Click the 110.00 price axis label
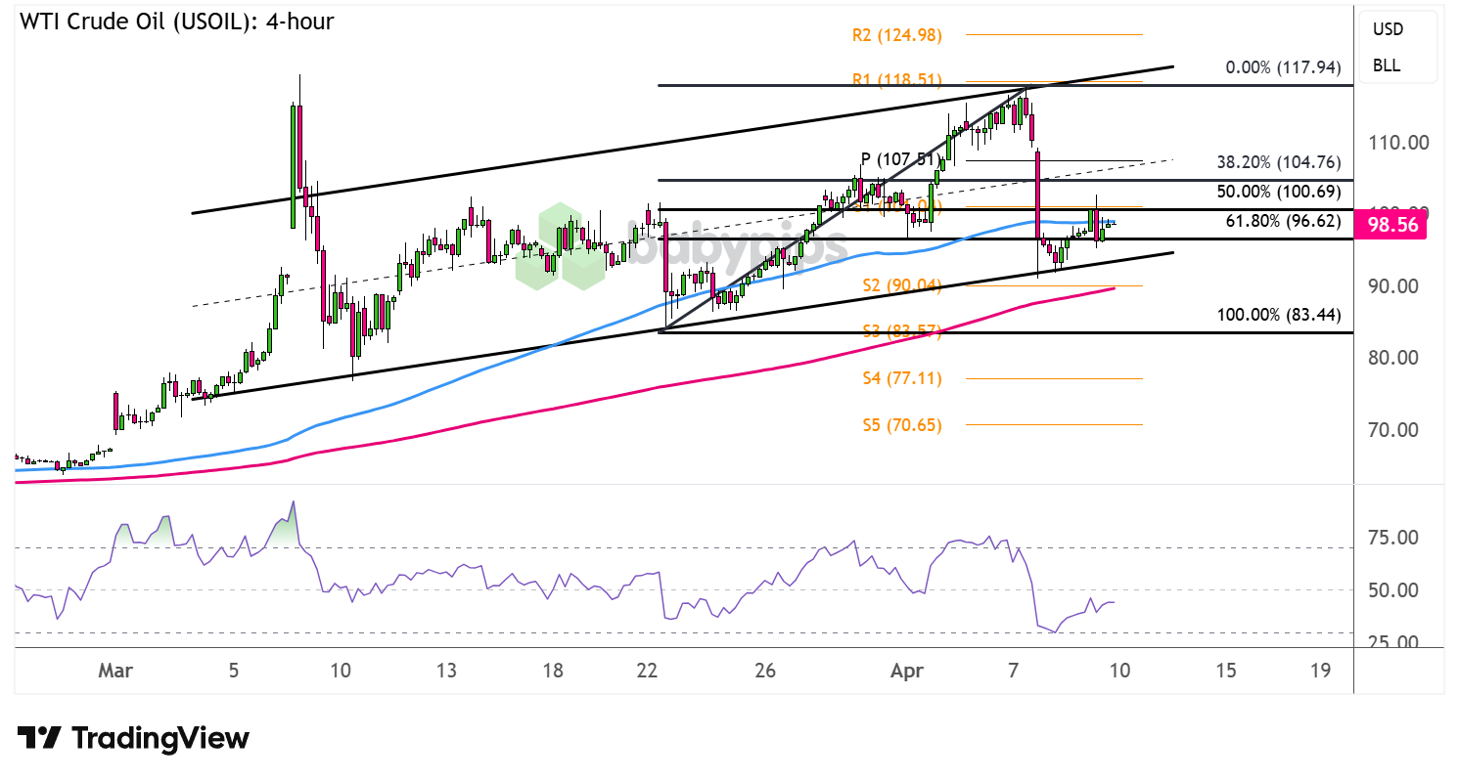1459x782 pixels. (x=1396, y=143)
